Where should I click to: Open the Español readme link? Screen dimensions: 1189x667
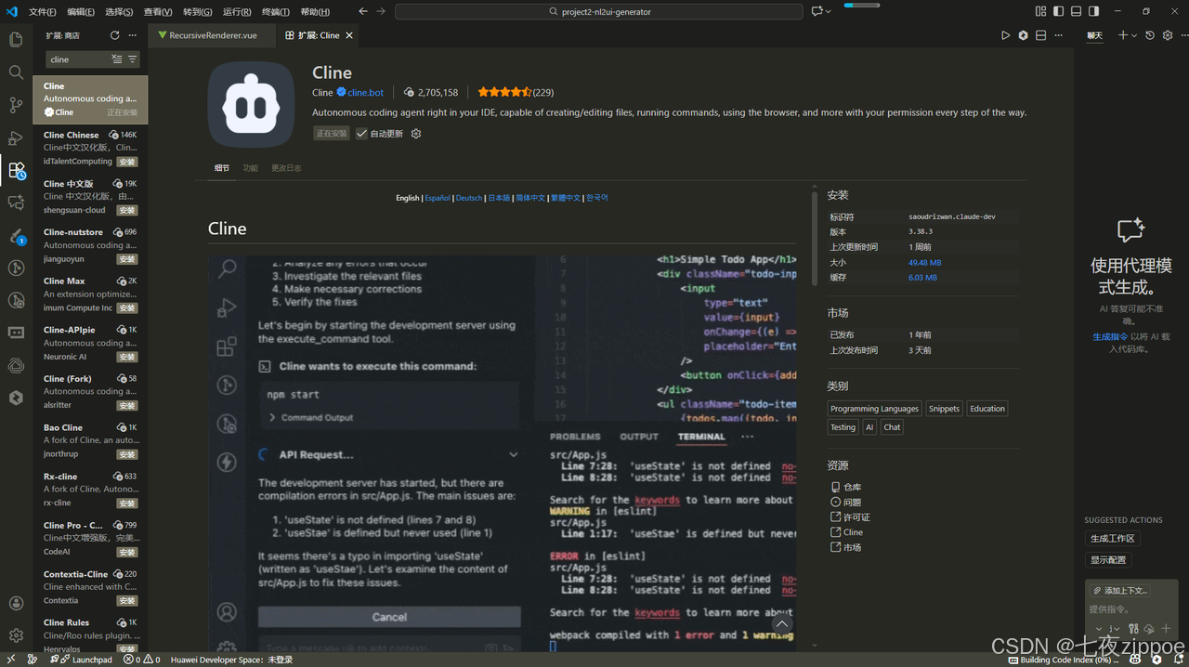click(437, 198)
